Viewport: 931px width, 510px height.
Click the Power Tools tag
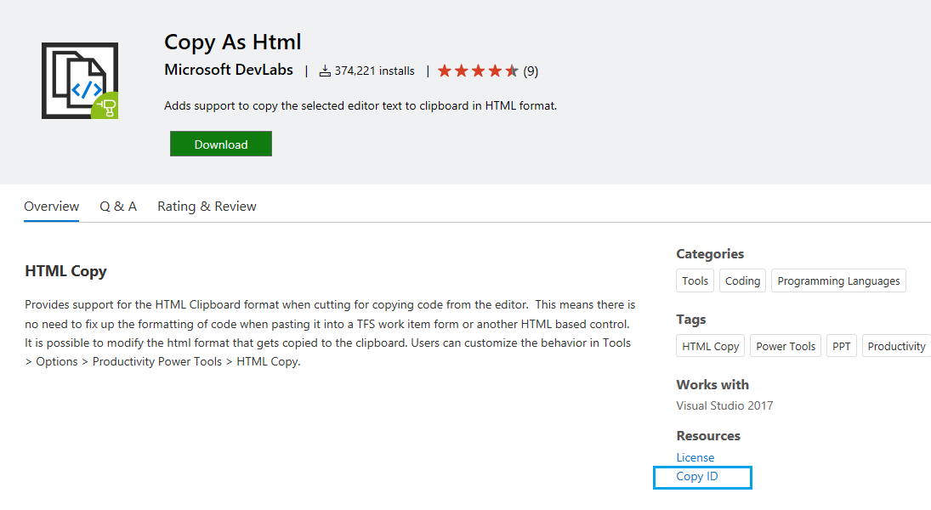[786, 346]
